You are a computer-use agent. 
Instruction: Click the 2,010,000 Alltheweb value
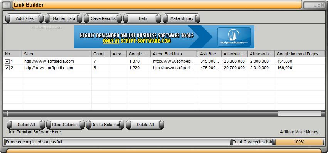(259, 68)
